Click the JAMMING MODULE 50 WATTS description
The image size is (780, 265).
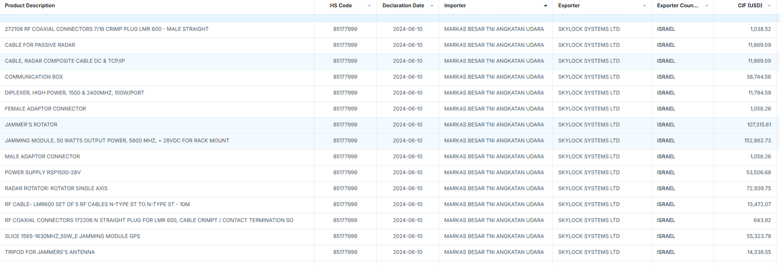117,141
